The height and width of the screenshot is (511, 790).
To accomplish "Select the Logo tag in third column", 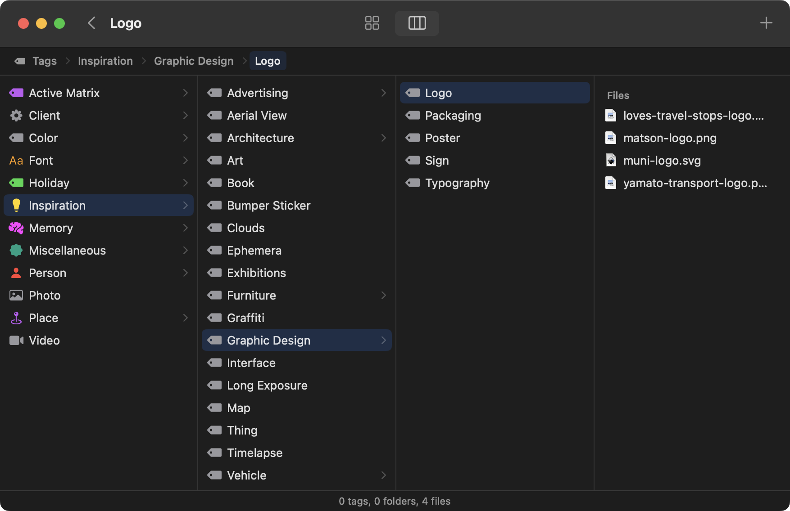I will pos(495,93).
